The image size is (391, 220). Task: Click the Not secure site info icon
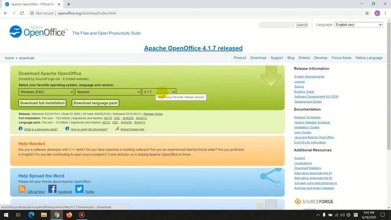pos(32,13)
